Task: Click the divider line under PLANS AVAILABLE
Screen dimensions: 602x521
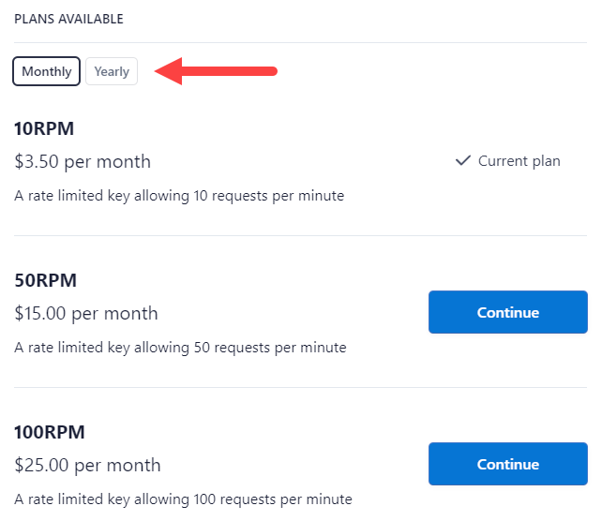Action: (x=300, y=42)
